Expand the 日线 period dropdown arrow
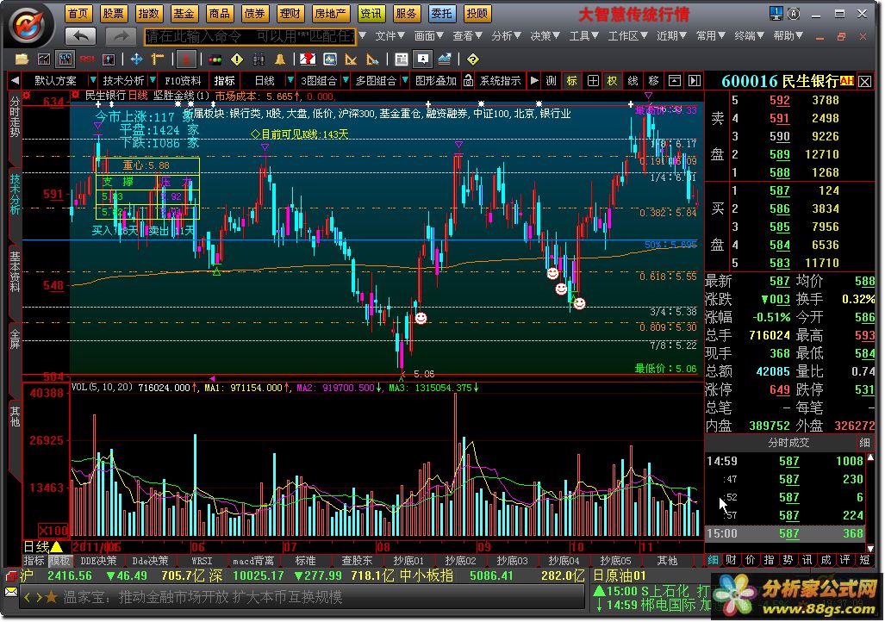This screenshot has height=622, width=885. pyautogui.click(x=290, y=81)
